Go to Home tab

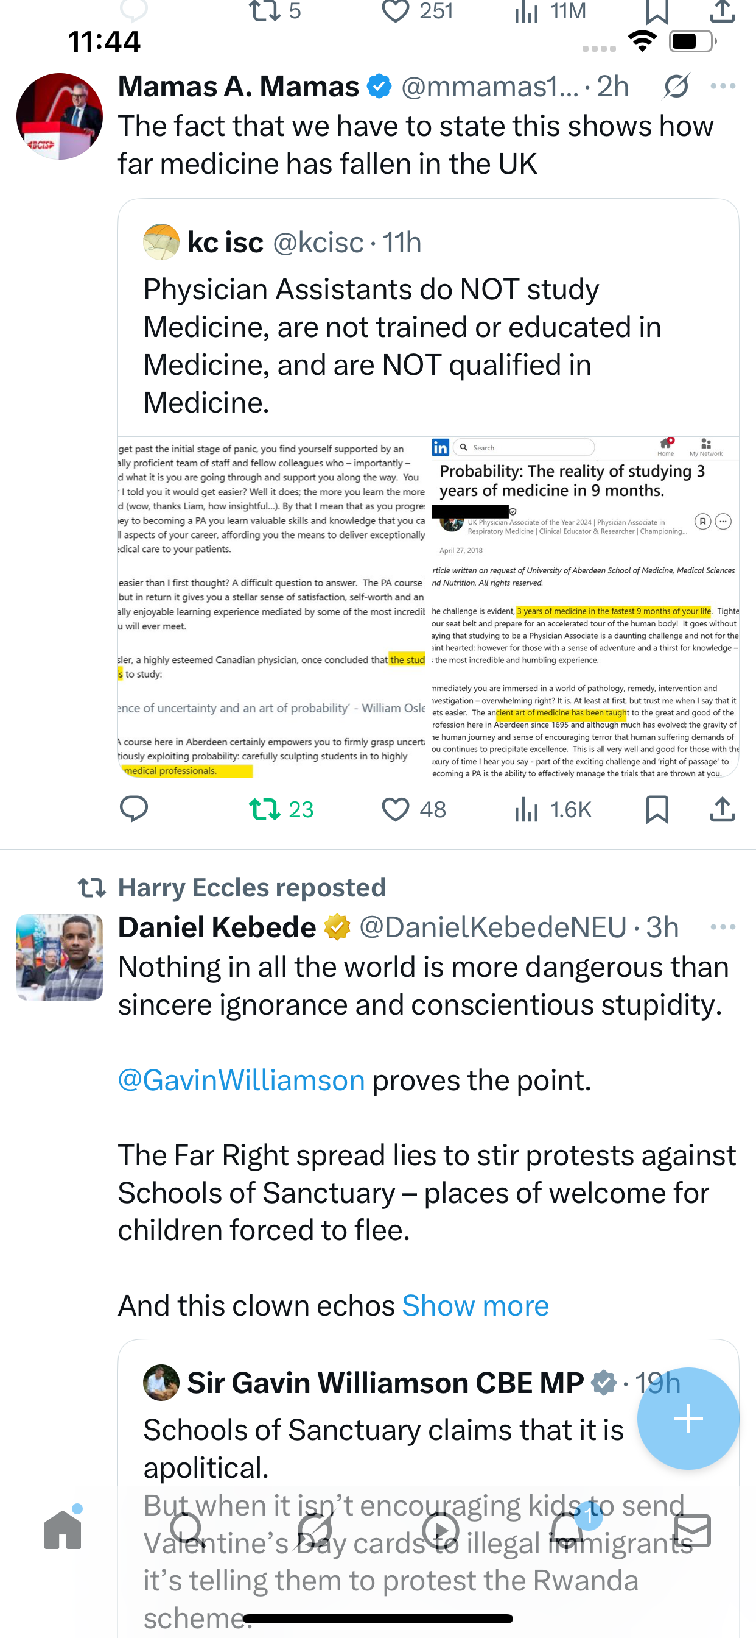coord(63,1530)
